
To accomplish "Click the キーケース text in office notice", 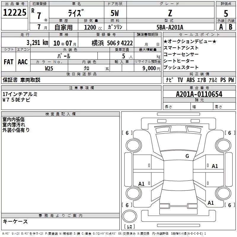I will point(15,221).
